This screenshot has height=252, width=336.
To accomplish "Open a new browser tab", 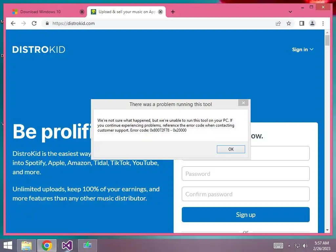I will (x=173, y=12).
